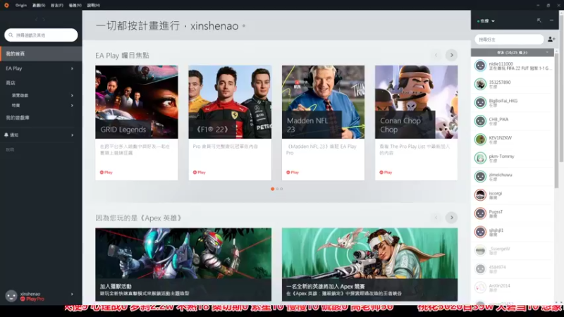Image resolution: width=564 pixels, height=317 pixels.
Task: Go to previous EA Play spotlight page
Action: click(436, 55)
